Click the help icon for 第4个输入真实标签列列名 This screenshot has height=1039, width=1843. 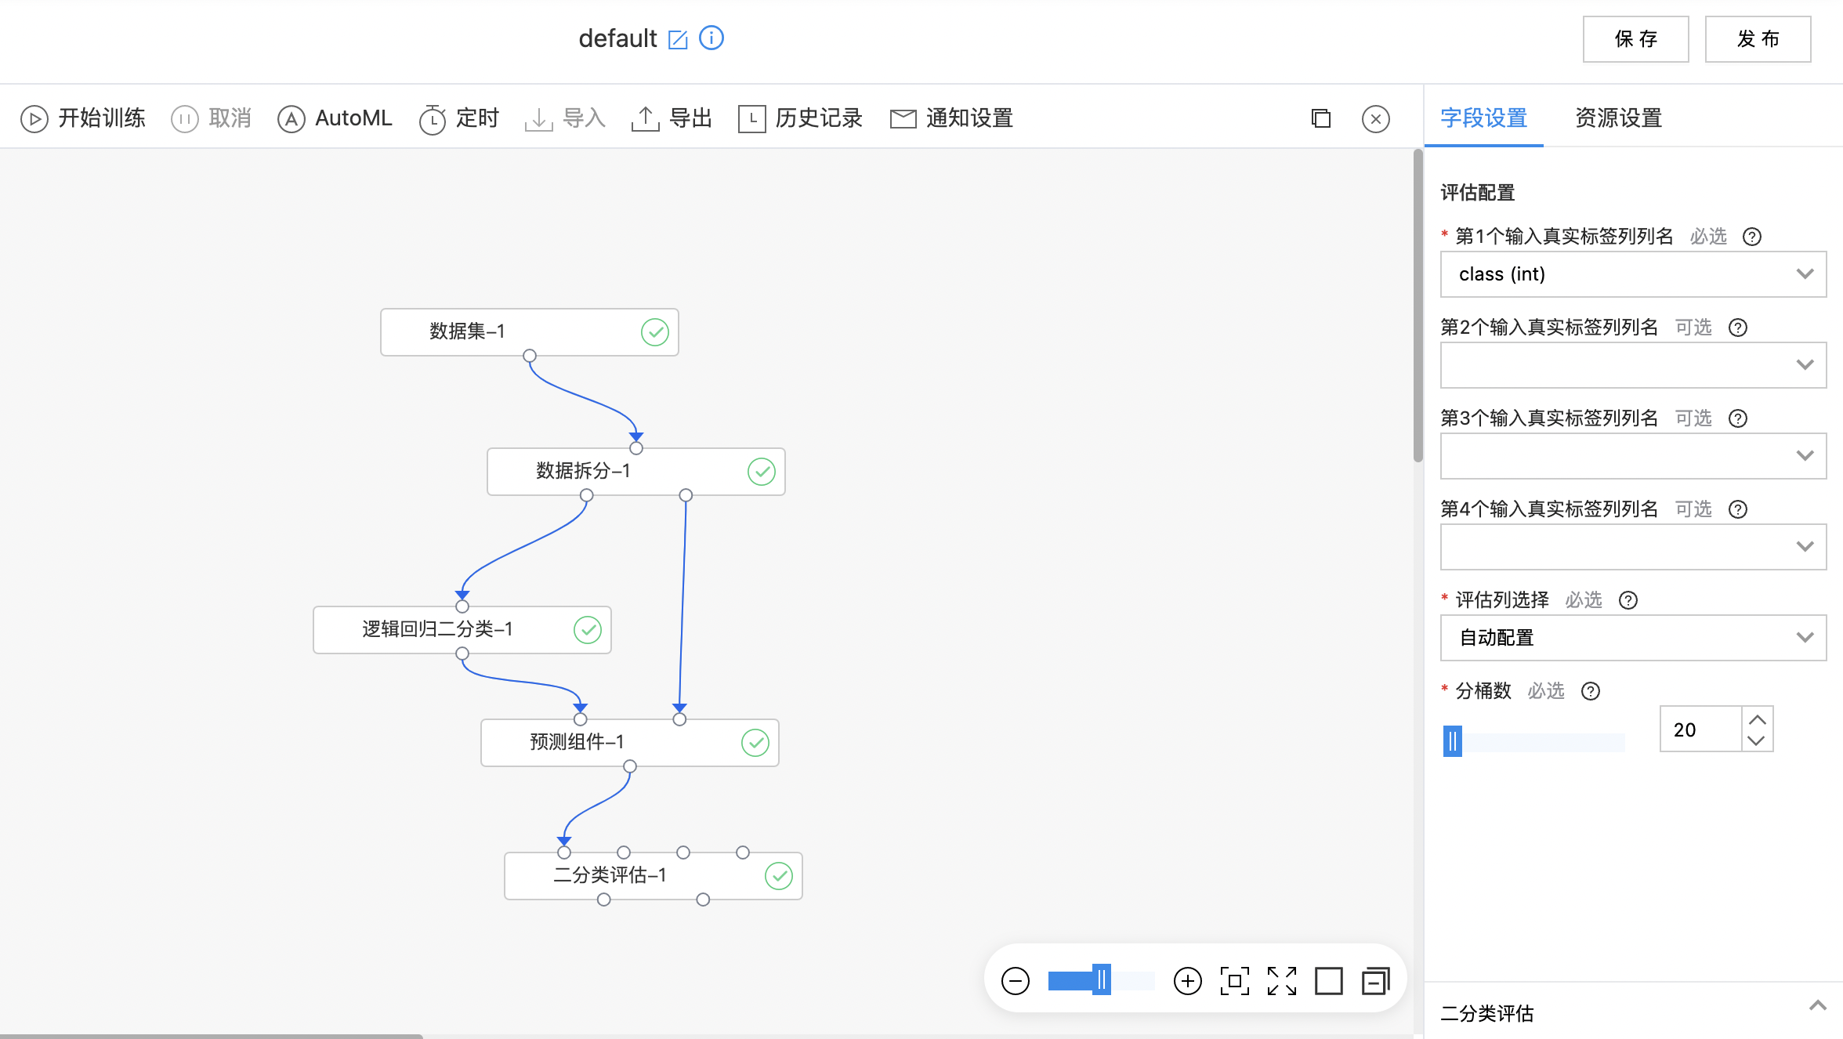click(1738, 509)
